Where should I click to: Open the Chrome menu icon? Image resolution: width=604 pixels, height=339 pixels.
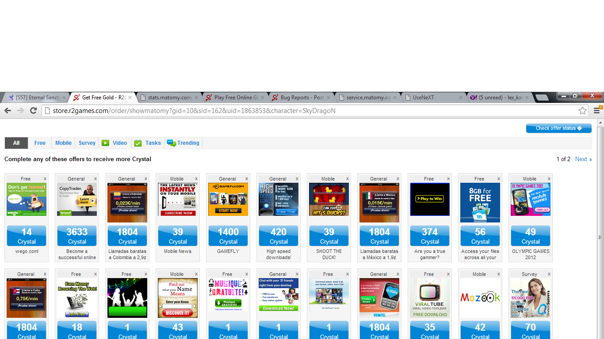[x=597, y=111]
